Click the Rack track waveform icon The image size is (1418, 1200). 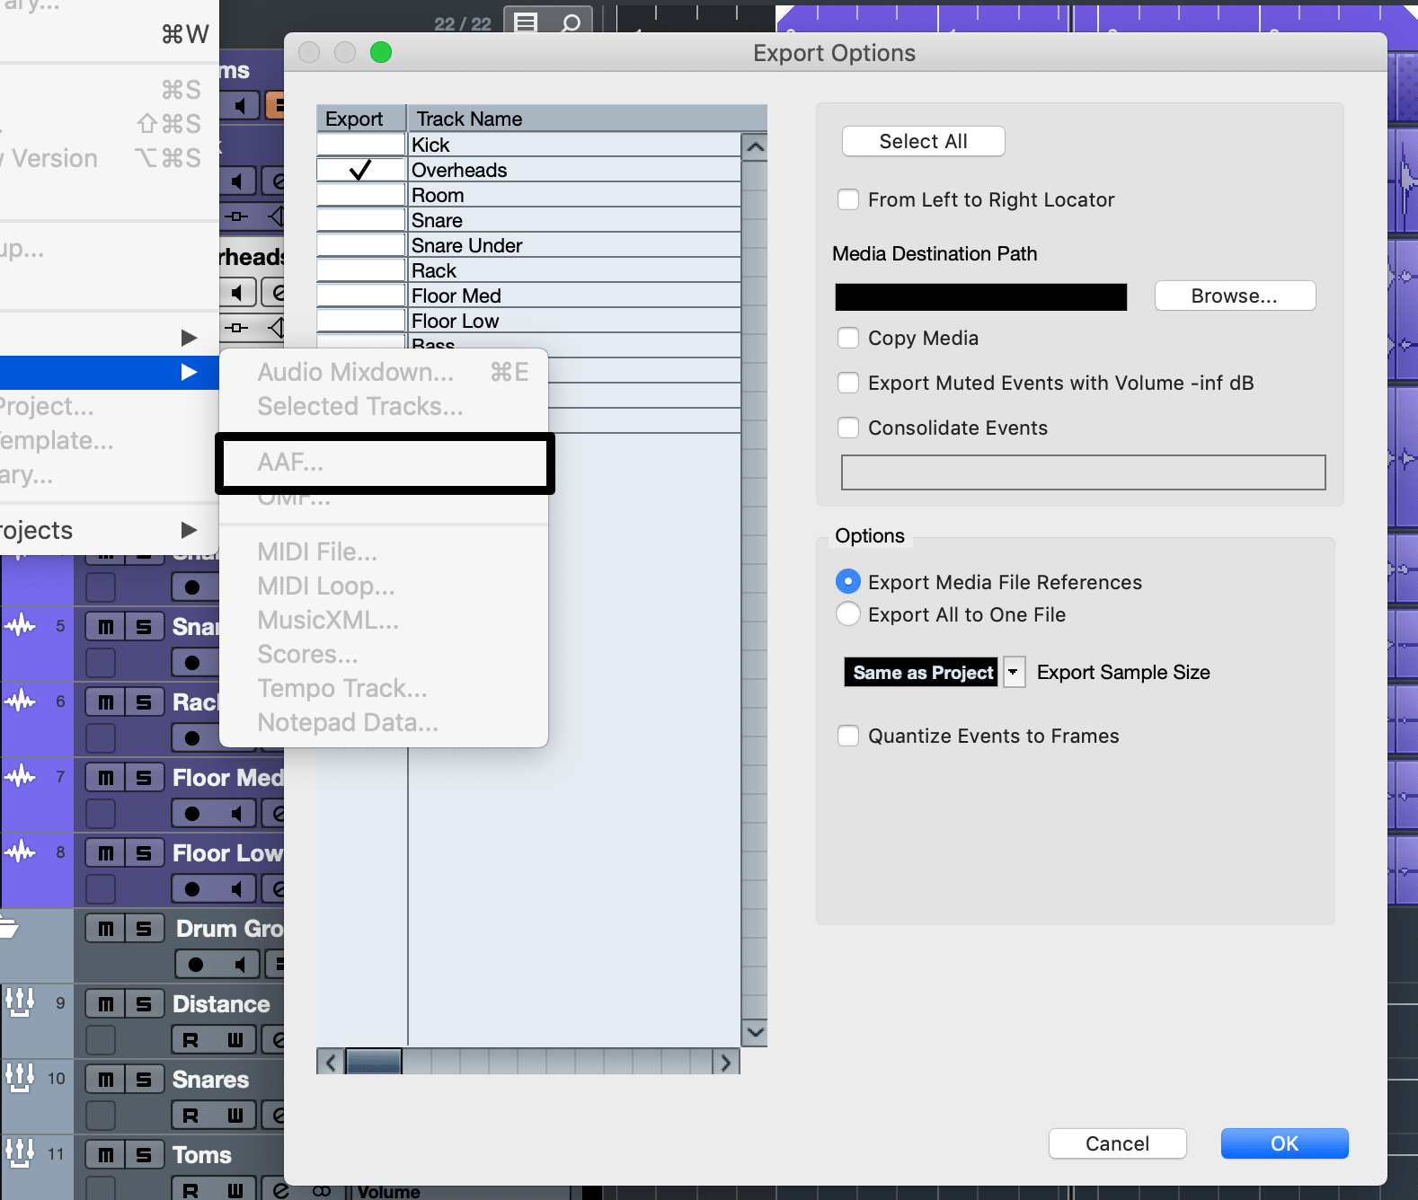tap(20, 701)
